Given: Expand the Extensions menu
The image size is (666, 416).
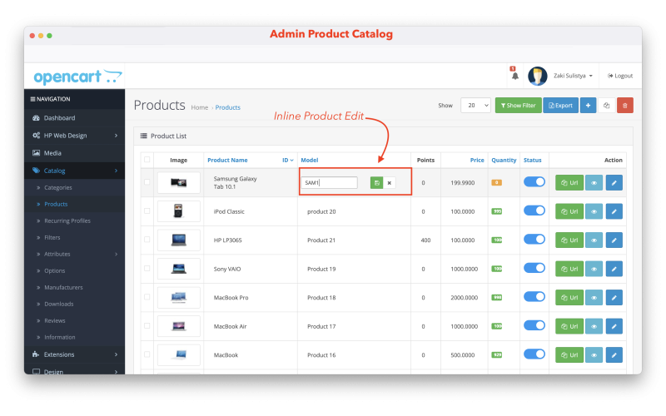Looking at the screenshot, I should coord(74,354).
